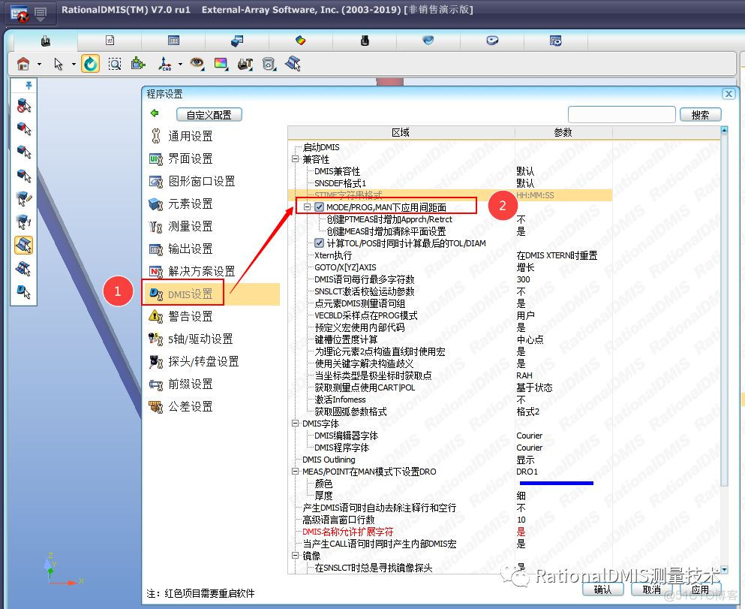The image size is (745, 609).
Task: Open the quick access dropdown in title bar
Action: point(41,14)
